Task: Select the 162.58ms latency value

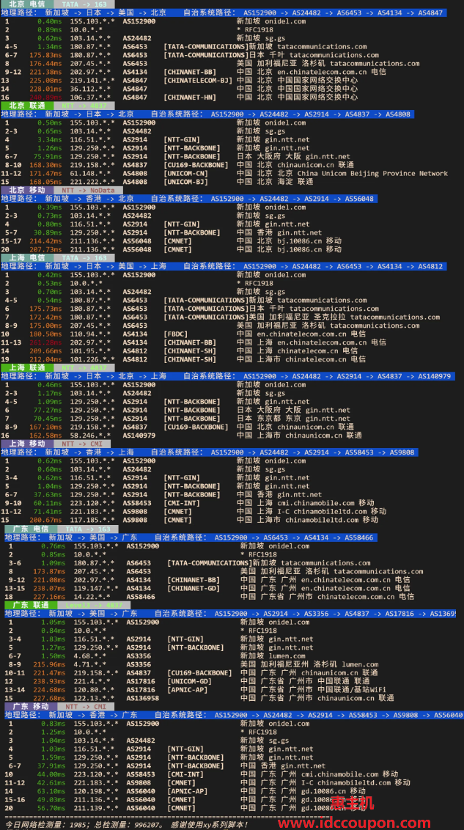Action: click(45, 436)
